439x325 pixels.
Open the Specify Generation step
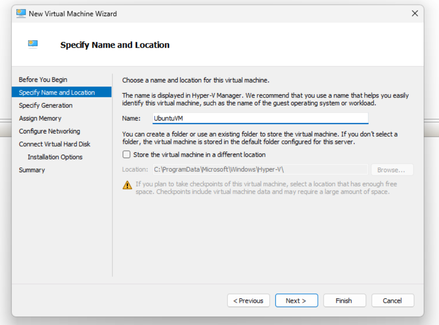click(x=46, y=105)
